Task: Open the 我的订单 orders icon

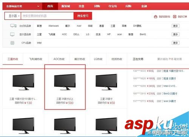Action: [x=175, y=17]
